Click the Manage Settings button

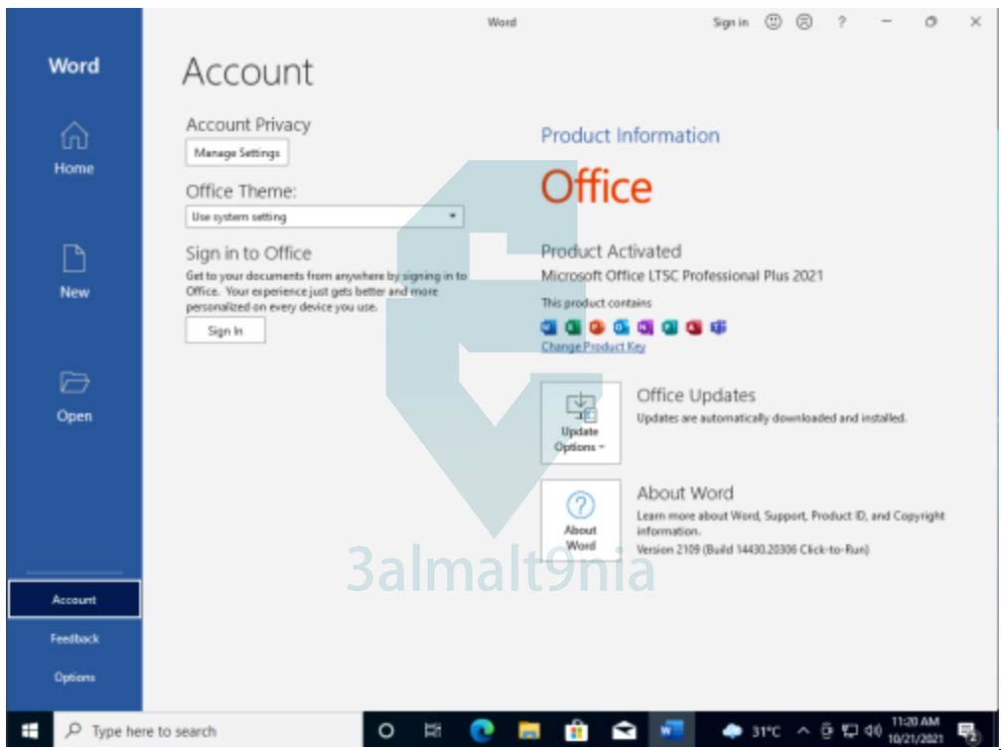coord(236,153)
